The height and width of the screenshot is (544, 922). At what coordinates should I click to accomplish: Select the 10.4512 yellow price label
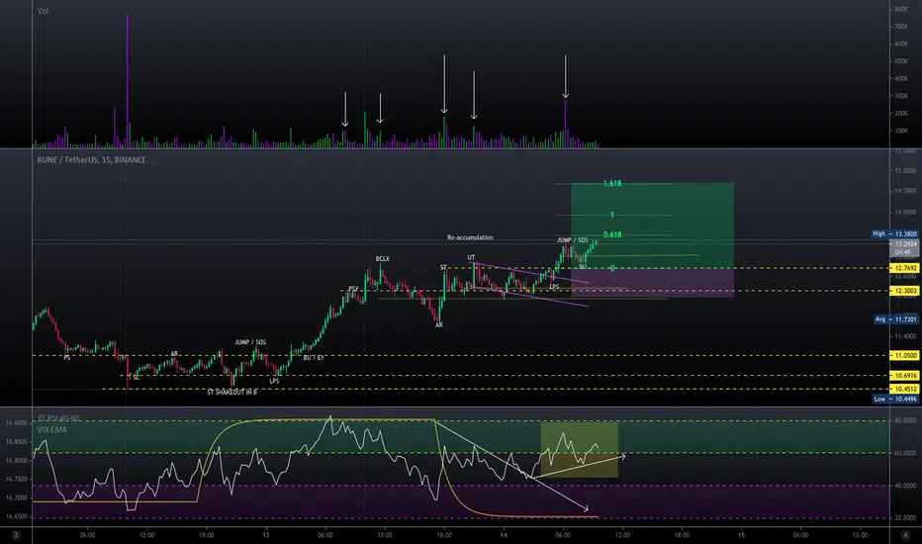[903, 389]
